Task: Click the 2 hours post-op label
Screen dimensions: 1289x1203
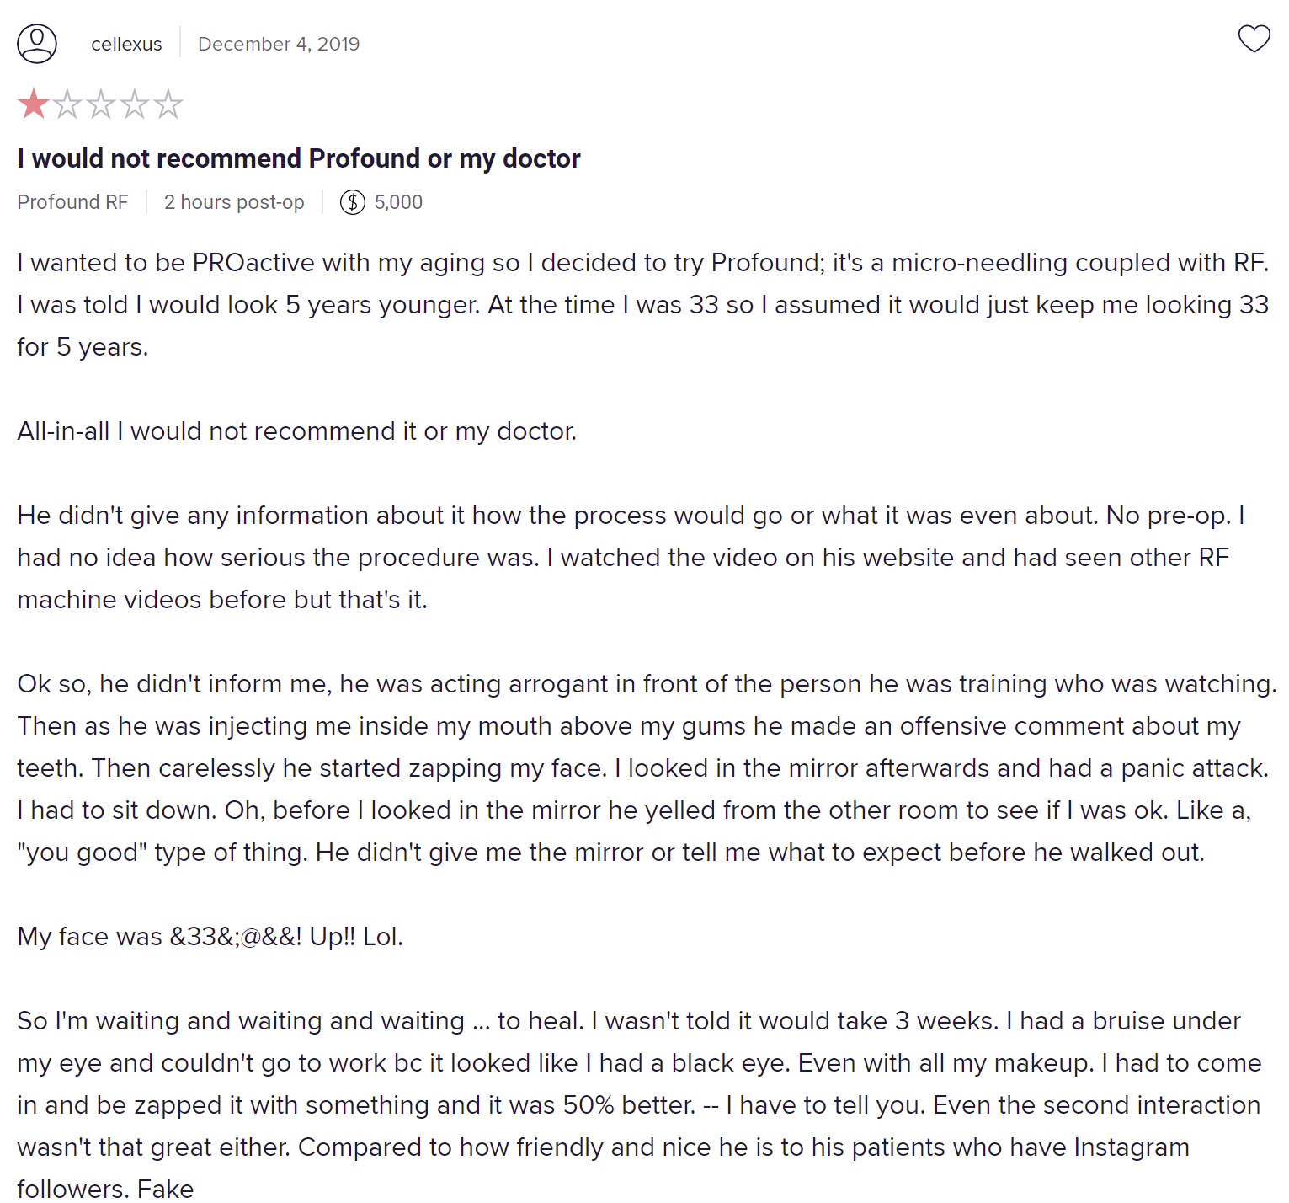Action: click(234, 202)
